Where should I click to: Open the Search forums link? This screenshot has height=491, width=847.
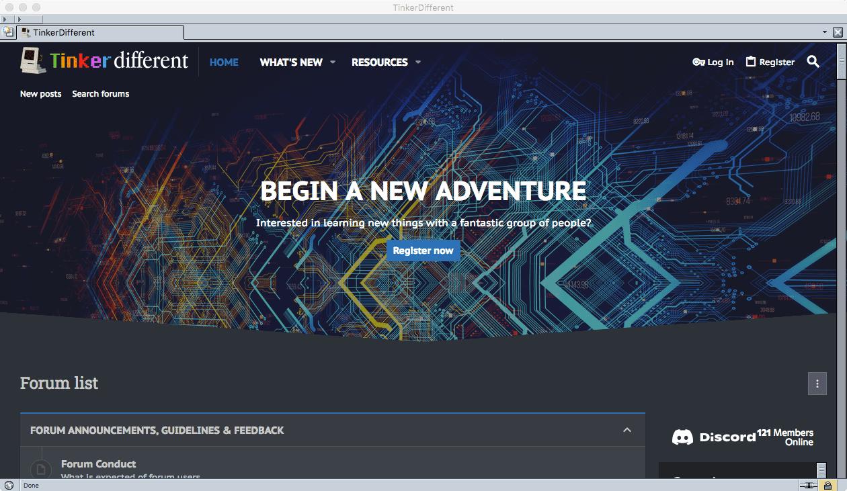(101, 94)
